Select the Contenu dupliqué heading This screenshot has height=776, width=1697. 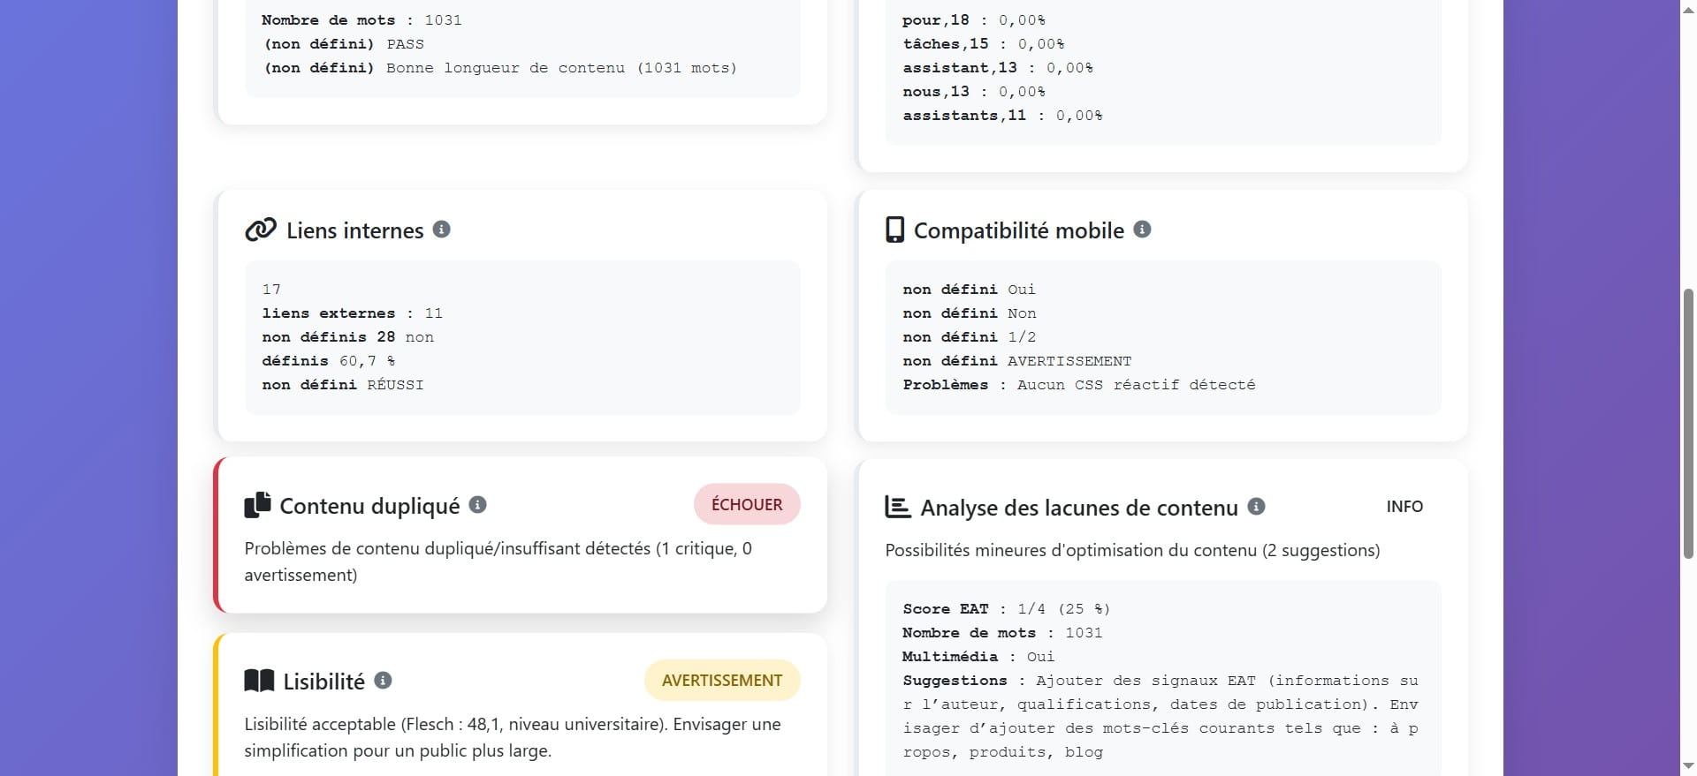click(x=369, y=506)
